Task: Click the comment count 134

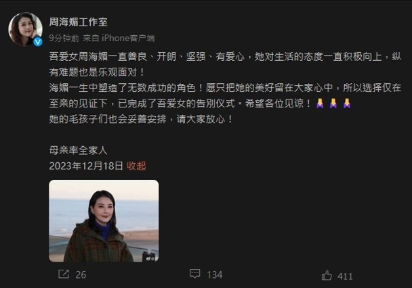Action: click(x=214, y=274)
